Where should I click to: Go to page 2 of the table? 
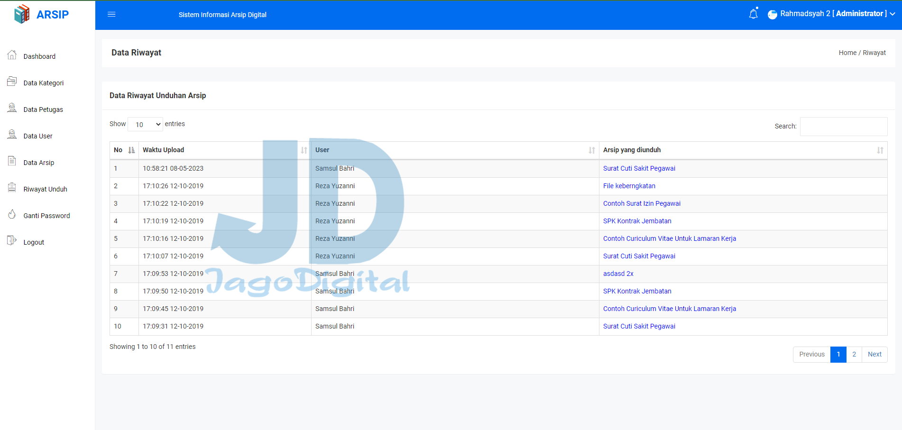point(854,354)
